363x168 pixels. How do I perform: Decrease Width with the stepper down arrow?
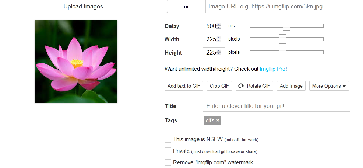219,41
